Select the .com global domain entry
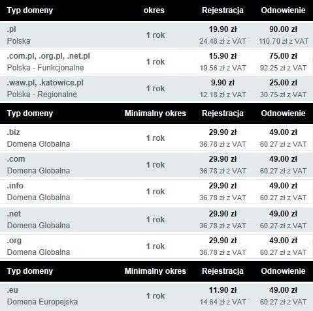Image resolution: width=313 pixels, height=311 pixels. [156, 165]
